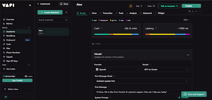Click the Buy Credits button
The image size is (212, 100).
[x=17, y=81]
